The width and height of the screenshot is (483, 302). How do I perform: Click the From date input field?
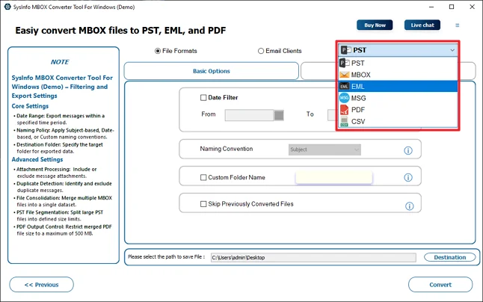pos(249,115)
